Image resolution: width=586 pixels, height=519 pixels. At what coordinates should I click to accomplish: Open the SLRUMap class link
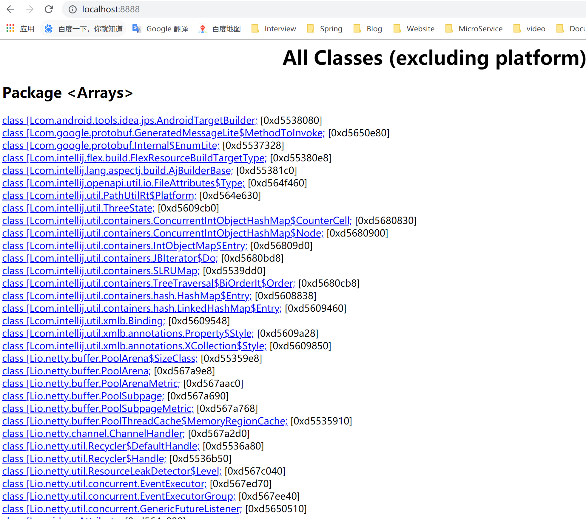pyautogui.click(x=101, y=271)
